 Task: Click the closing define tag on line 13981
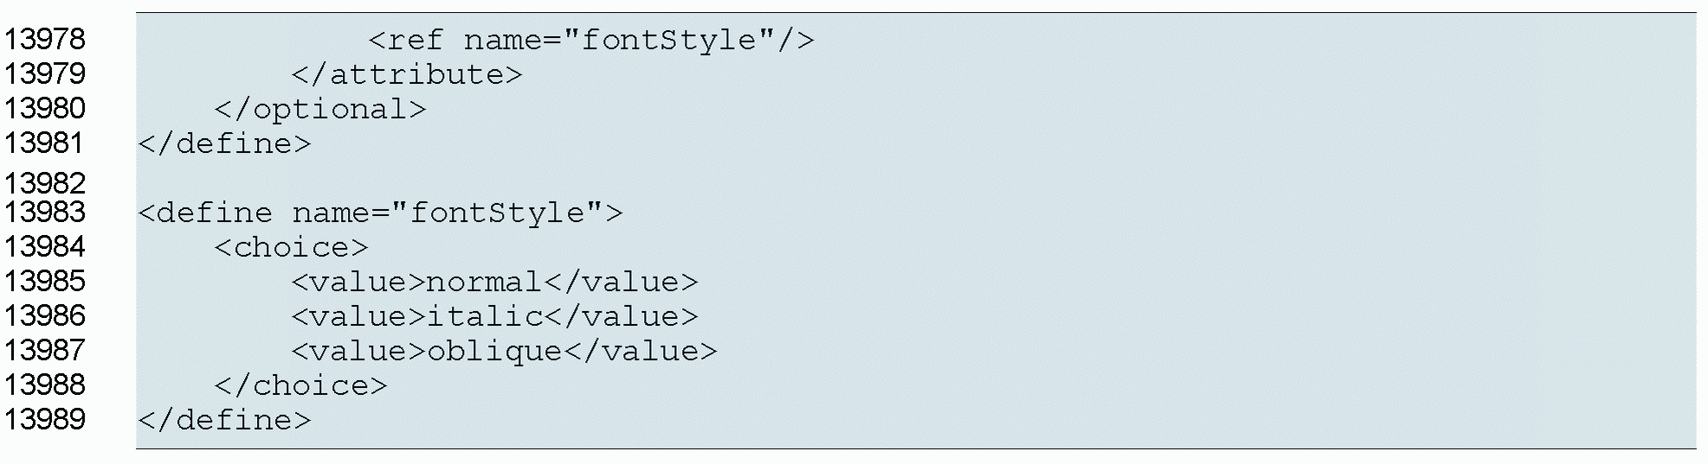[x=224, y=144]
